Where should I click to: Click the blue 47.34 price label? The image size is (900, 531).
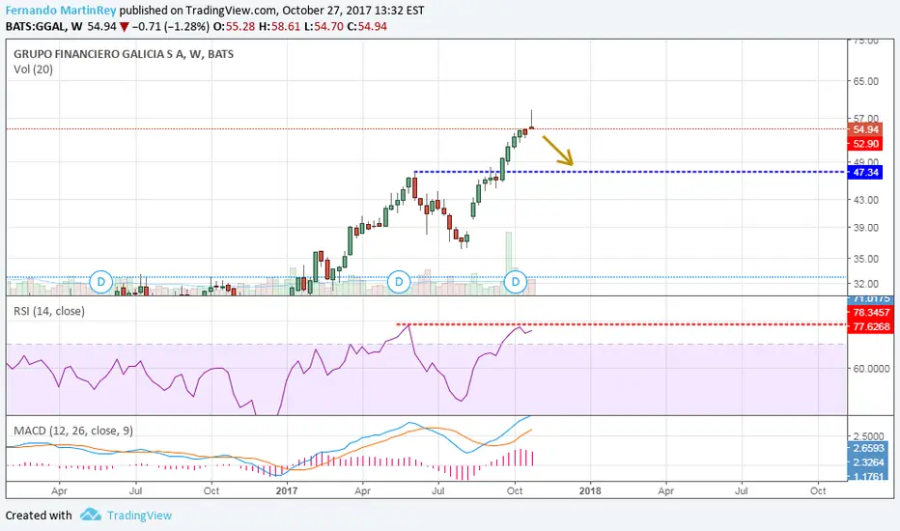865,172
